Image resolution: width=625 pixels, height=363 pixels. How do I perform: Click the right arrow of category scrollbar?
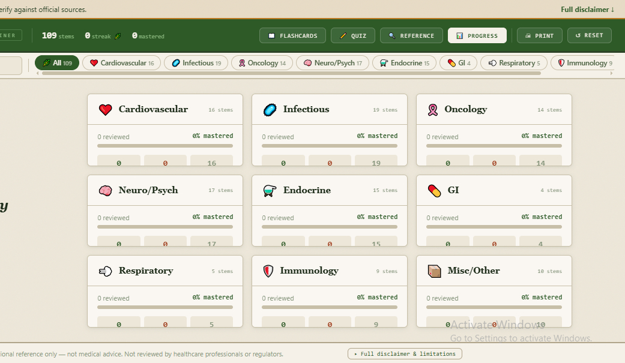tap(611, 73)
